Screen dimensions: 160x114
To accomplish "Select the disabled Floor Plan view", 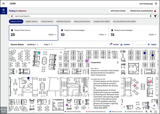I will pyautogui.click(x=139, y=44).
